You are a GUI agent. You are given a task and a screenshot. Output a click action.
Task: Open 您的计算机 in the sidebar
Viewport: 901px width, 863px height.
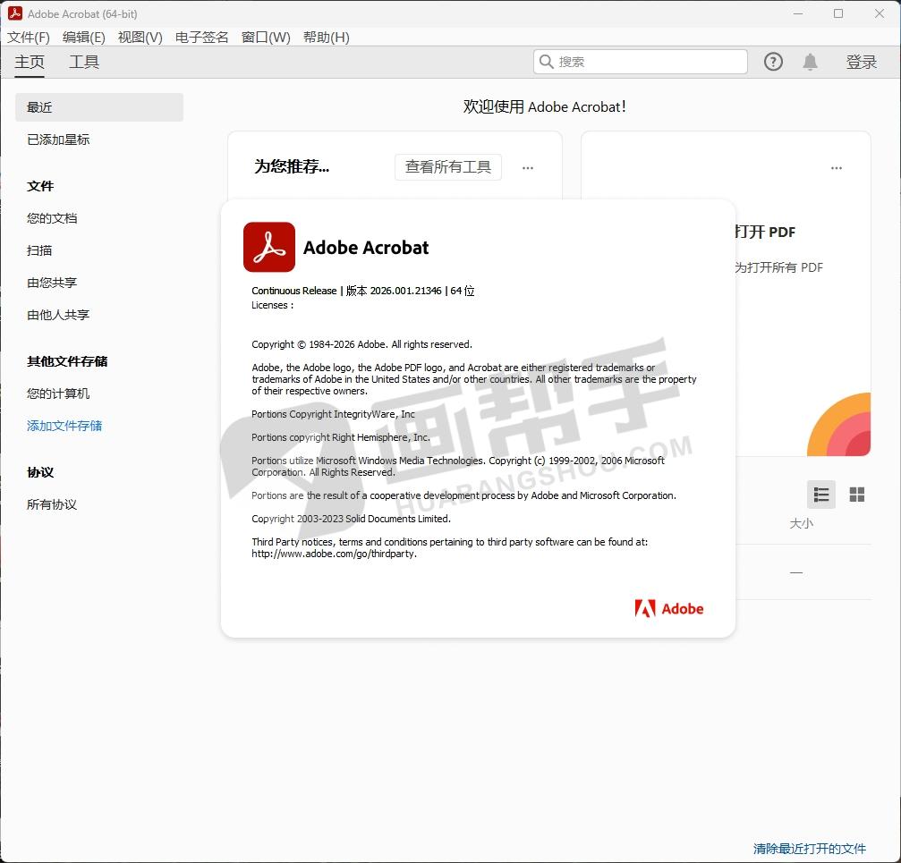58,393
